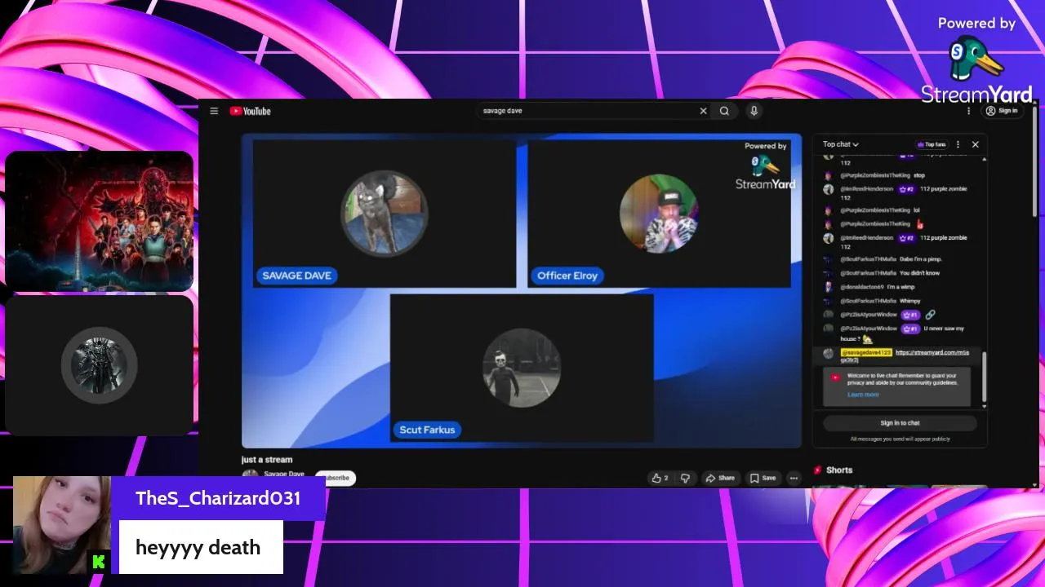This screenshot has width=1045, height=587.
Task: Click the Shorts red logo icon
Action: [x=817, y=470]
